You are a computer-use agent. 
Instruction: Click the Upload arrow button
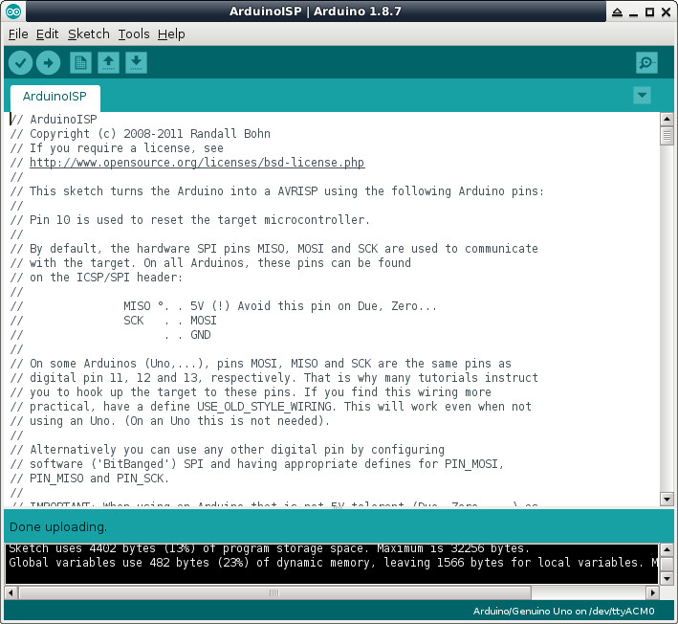[48, 63]
